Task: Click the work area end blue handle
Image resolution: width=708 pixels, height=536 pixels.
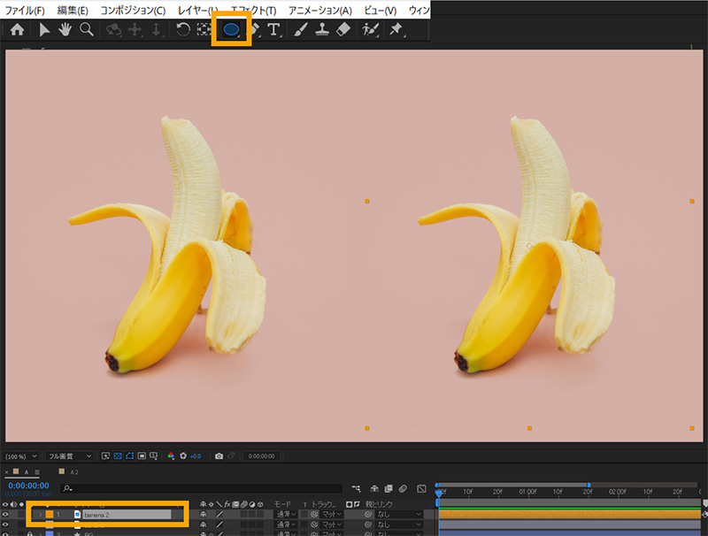Action: click(589, 485)
